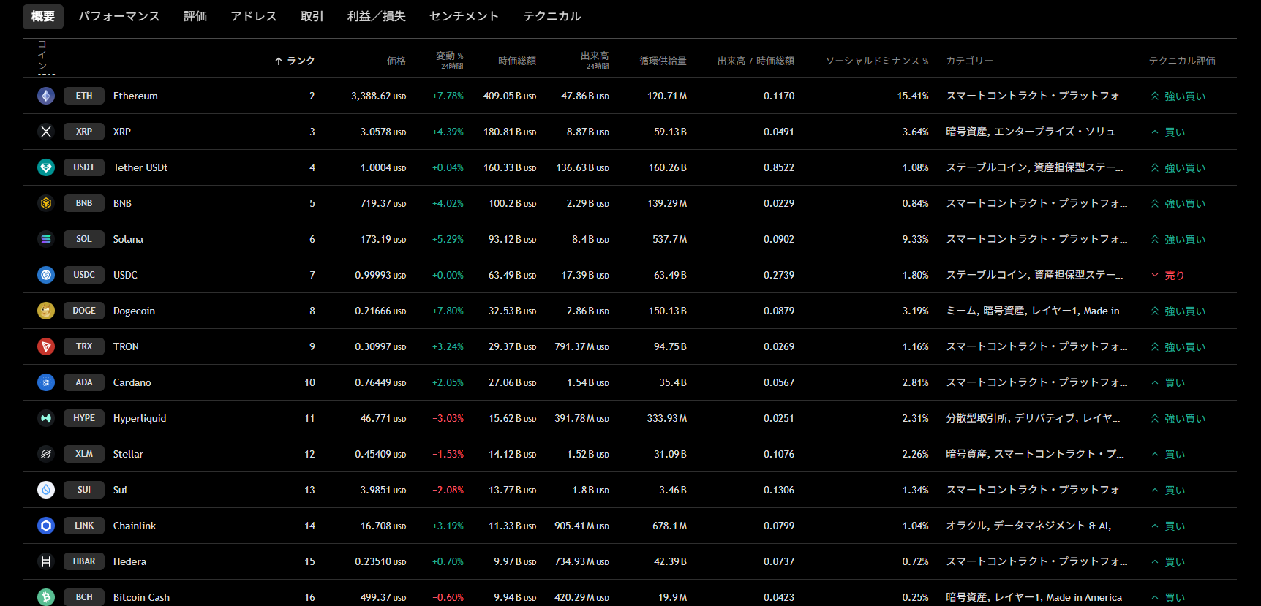The image size is (1261, 606).
Task: Click XRP's 買い technical rating
Action: (x=1167, y=132)
